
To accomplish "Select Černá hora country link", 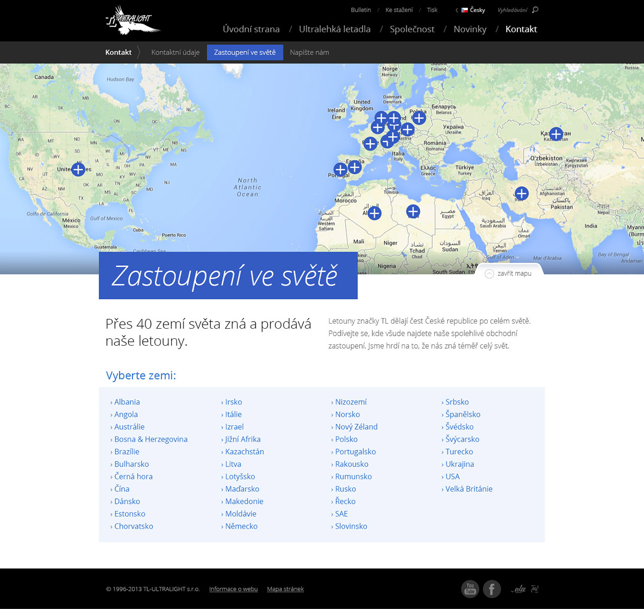I will point(133,476).
